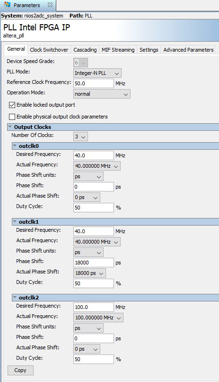Collapse the Output Clocks section
Screen dimensions: 219x382
10,127
